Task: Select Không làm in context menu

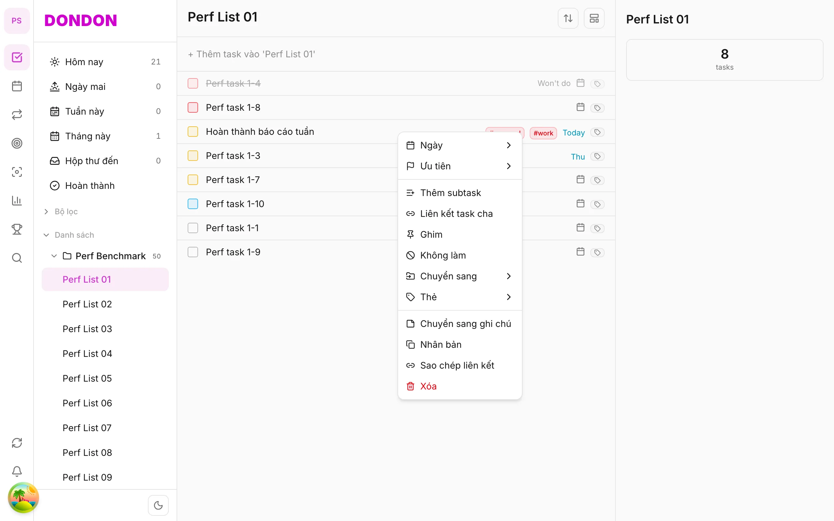Action: pyautogui.click(x=459, y=255)
